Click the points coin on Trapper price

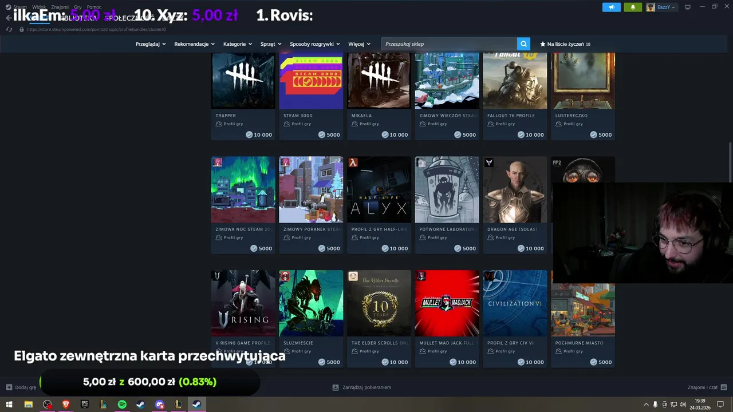[249, 134]
